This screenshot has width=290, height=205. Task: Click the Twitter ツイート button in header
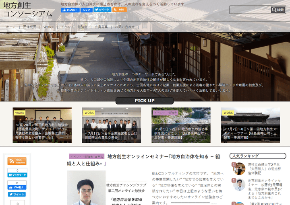pos(102,10)
